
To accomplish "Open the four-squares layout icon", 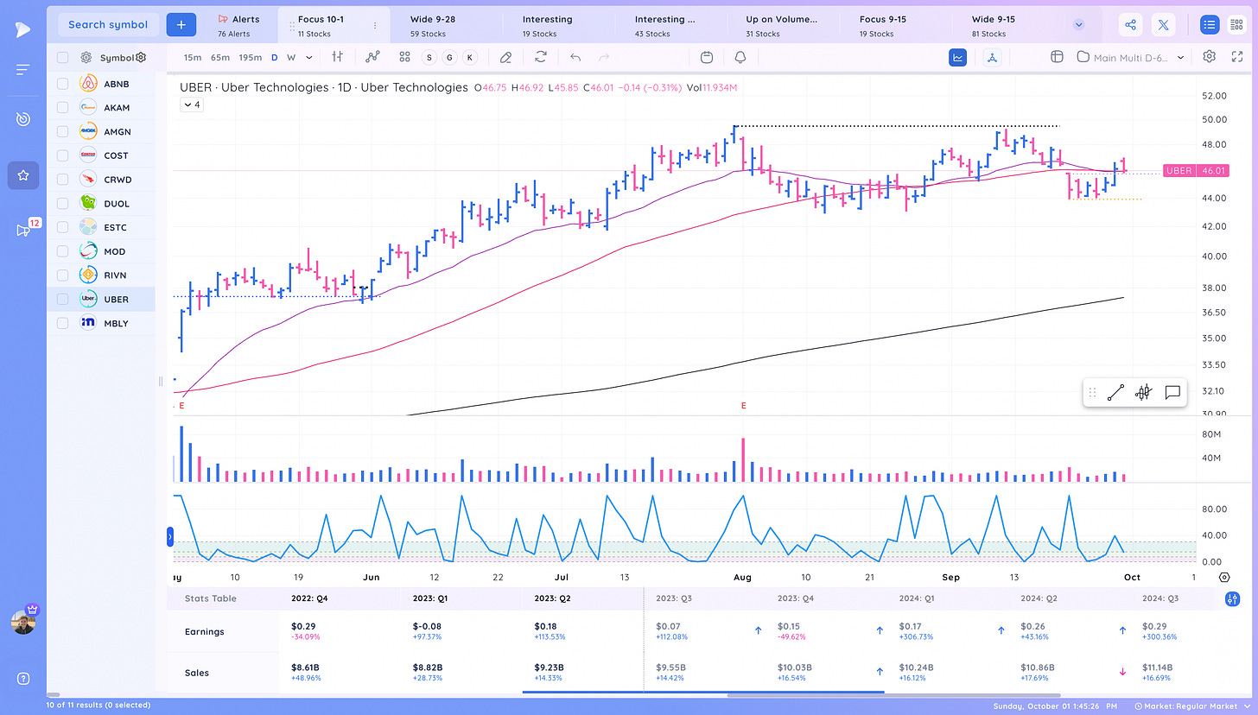I will pyautogui.click(x=404, y=57).
